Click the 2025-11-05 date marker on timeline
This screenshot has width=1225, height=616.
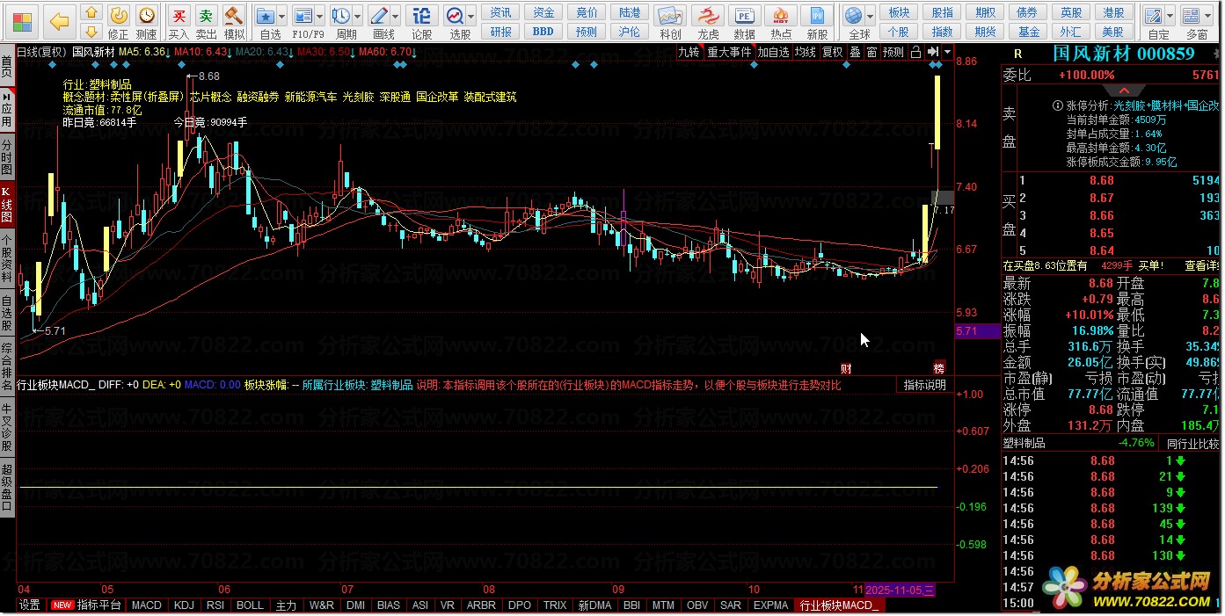[901, 589]
